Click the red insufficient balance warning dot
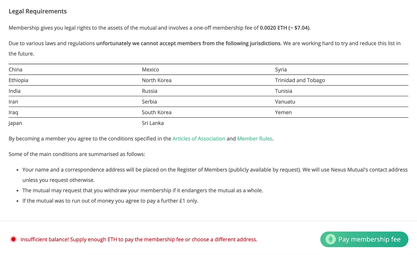417x255 pixels. click(x=13, y=239)
